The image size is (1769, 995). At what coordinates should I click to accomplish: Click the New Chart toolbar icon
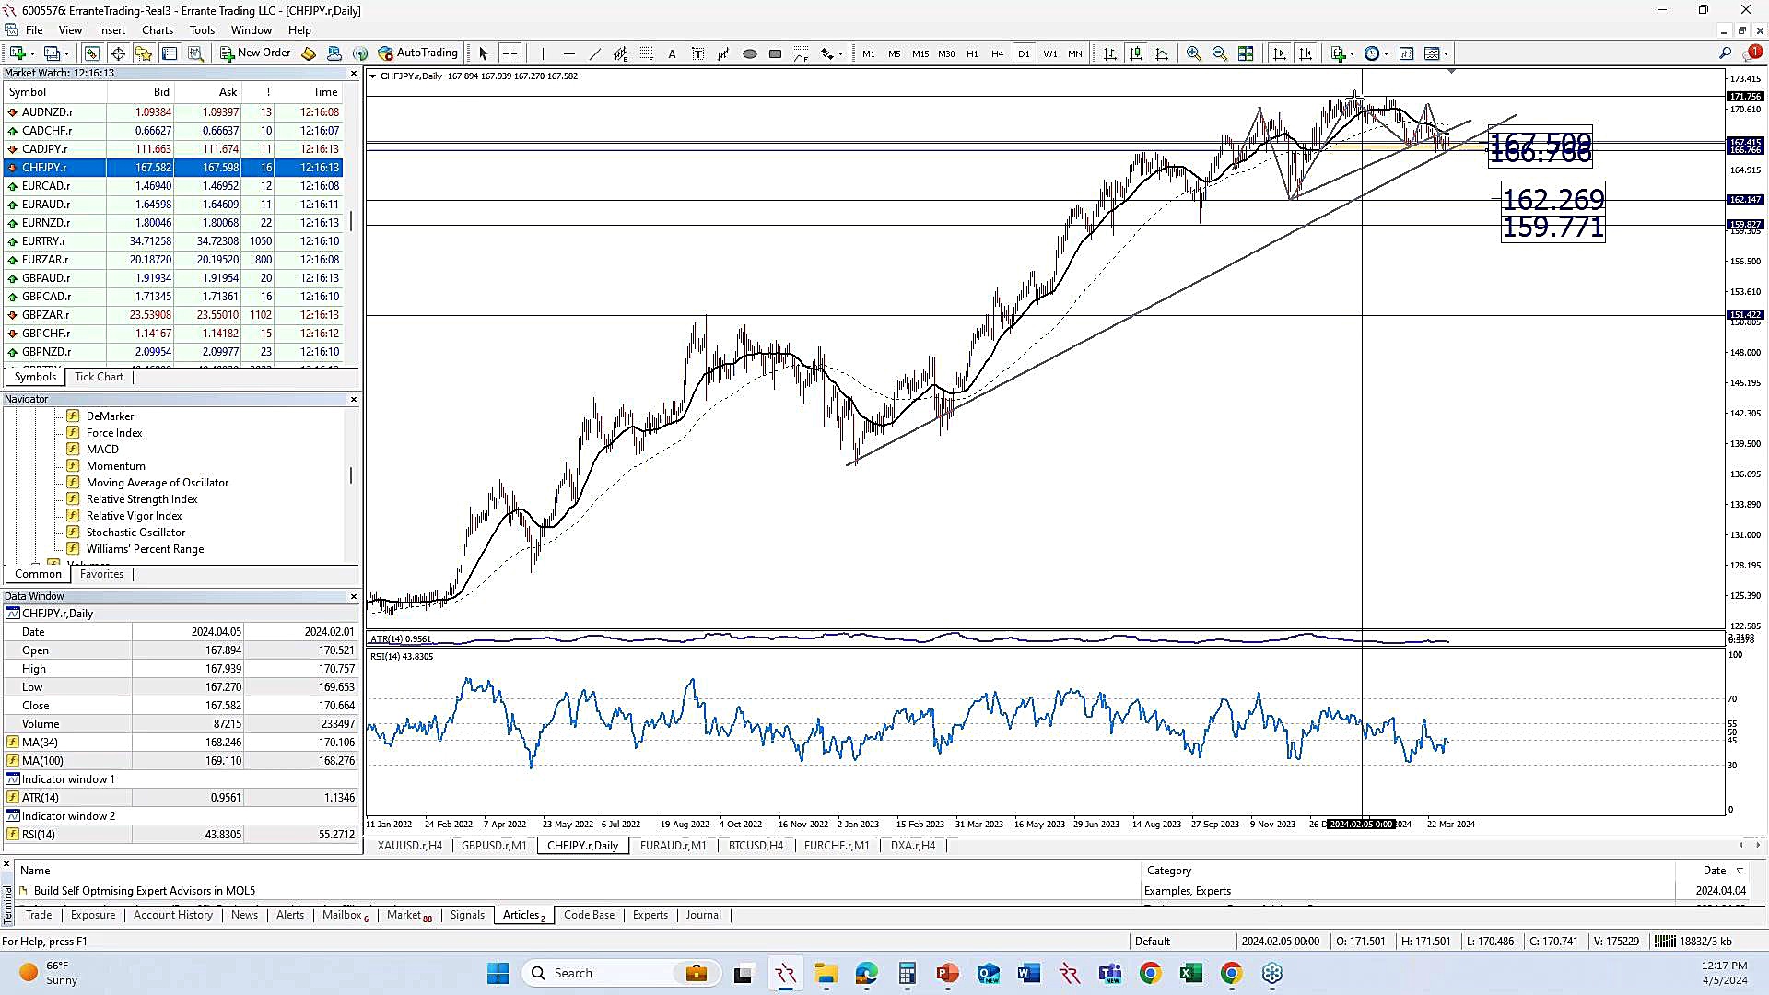[x=18, y=53]
